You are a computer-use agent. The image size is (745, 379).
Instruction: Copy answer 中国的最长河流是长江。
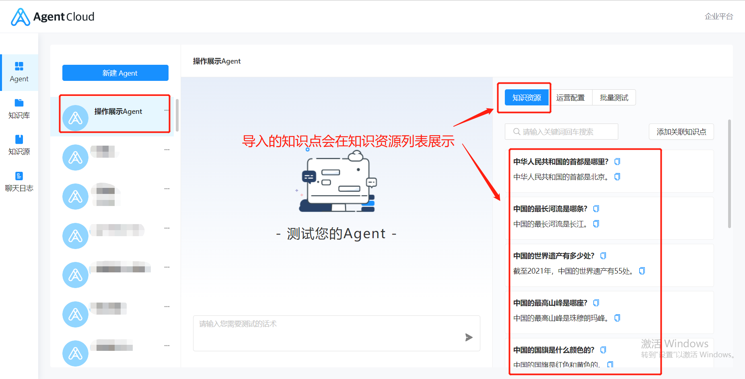tap(596, 224)
